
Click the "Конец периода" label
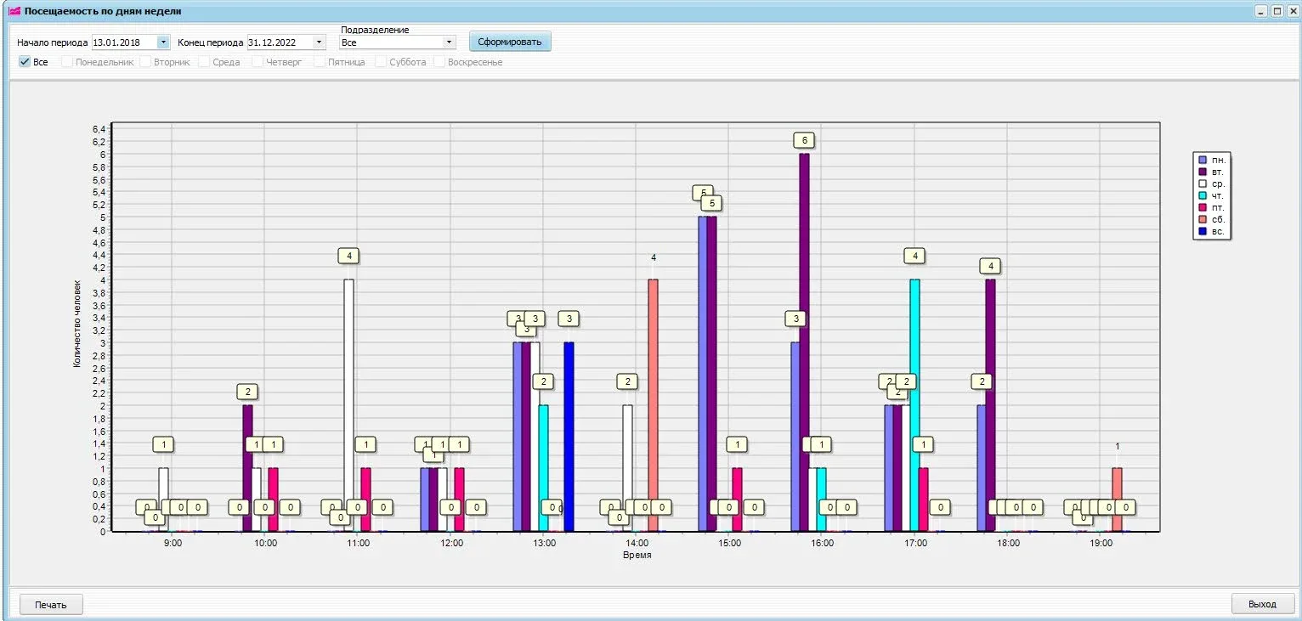point(211,42)
